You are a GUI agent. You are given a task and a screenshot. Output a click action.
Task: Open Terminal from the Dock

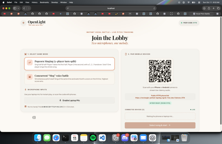click(x=65, y=138)
